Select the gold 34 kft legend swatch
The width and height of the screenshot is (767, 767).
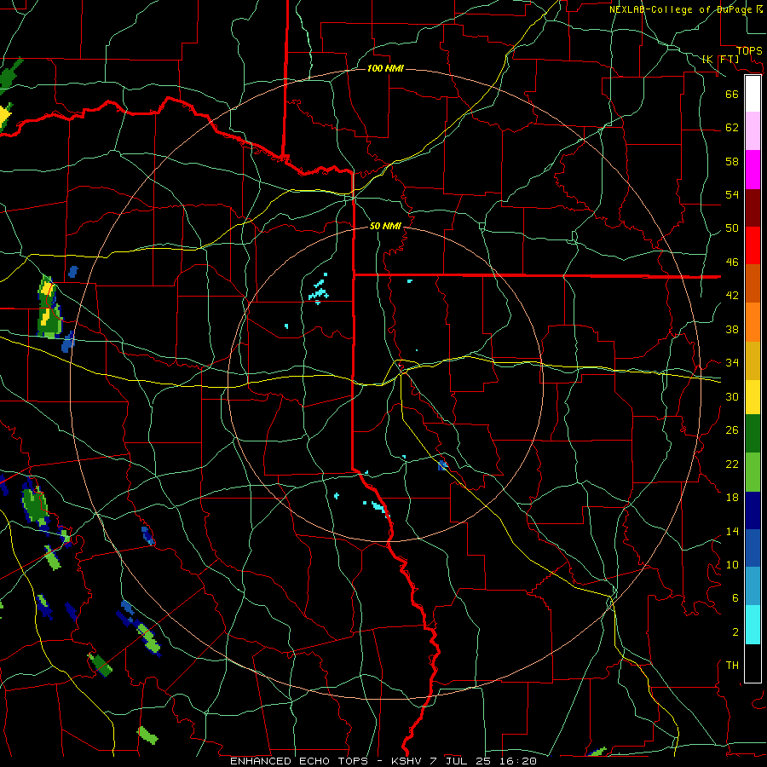(753, 360)
